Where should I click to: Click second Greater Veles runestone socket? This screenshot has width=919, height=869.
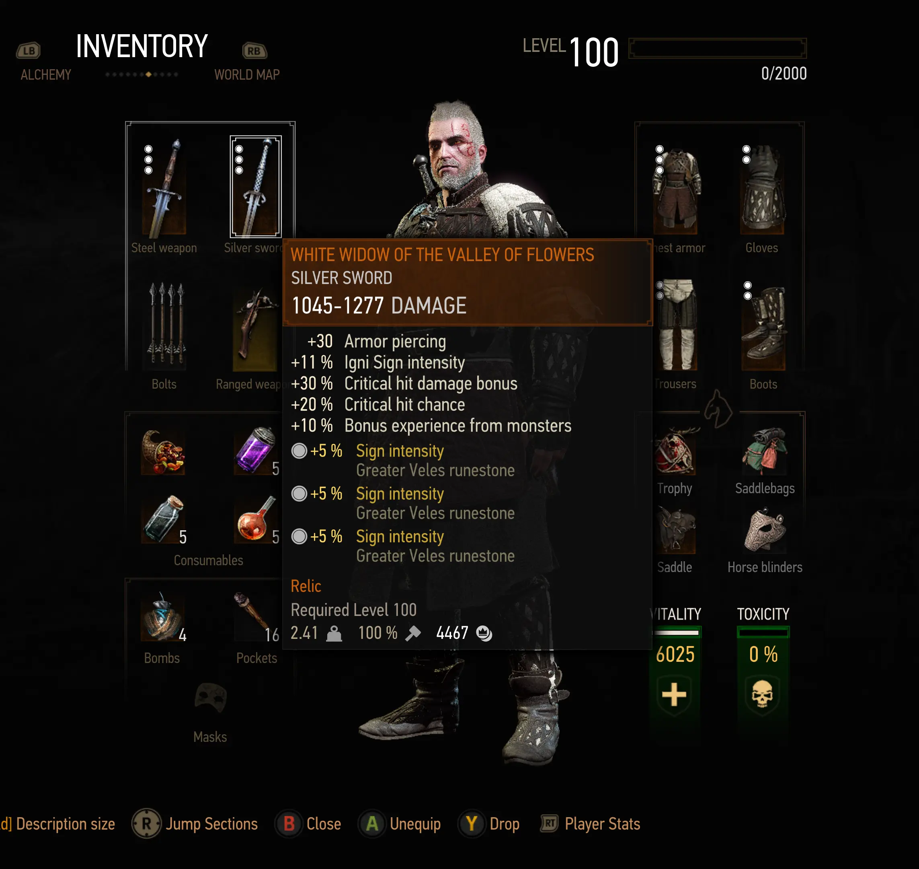(x=299, y=493)
